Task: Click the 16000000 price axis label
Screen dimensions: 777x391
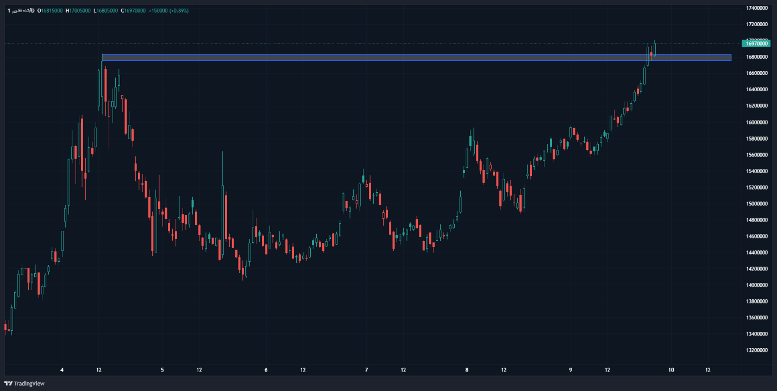Action: [x=757, y=122]
